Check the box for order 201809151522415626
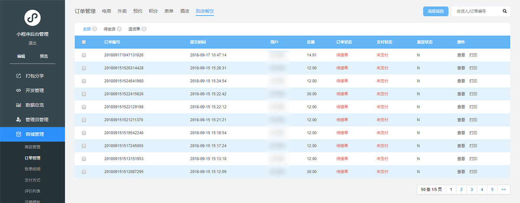 click(x=84, y=94)
